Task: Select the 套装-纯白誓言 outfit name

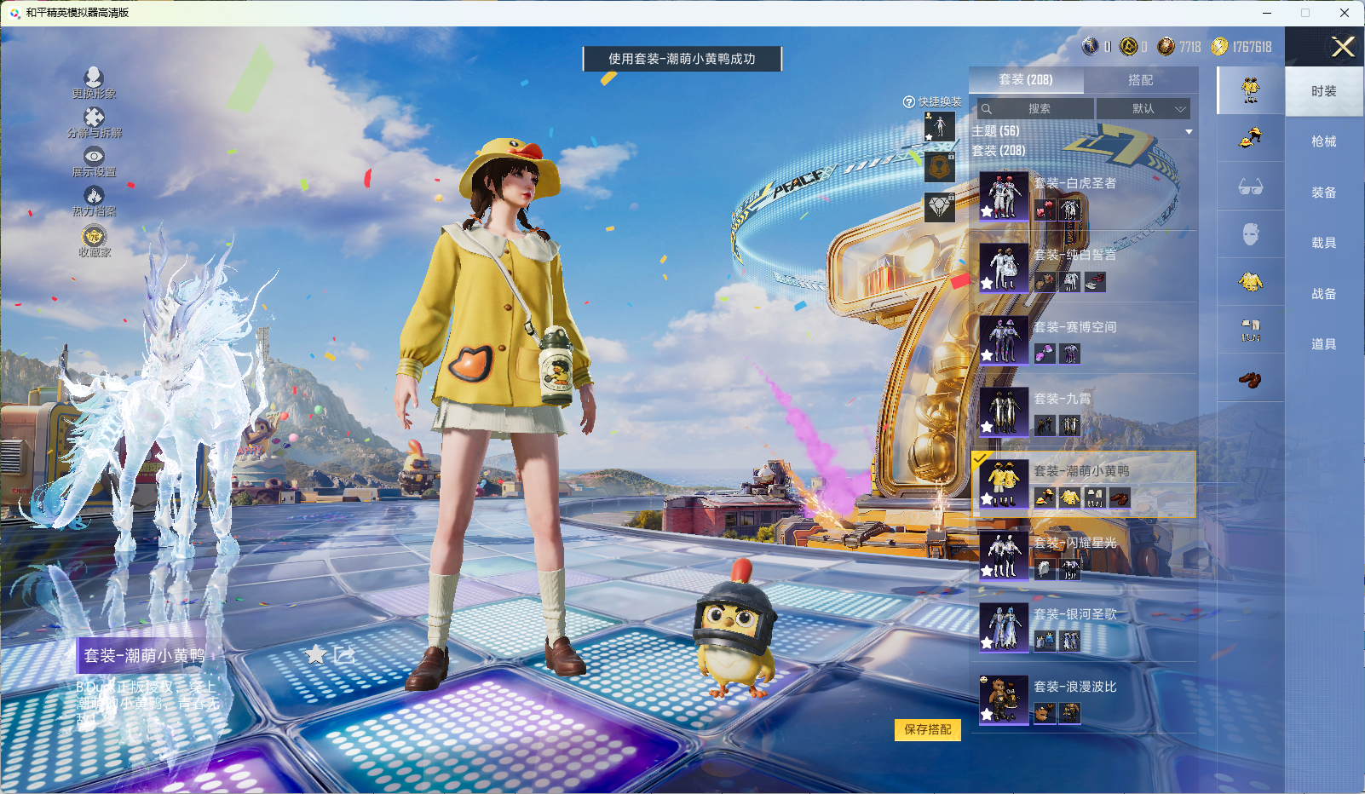Action: click(1075, 255)
